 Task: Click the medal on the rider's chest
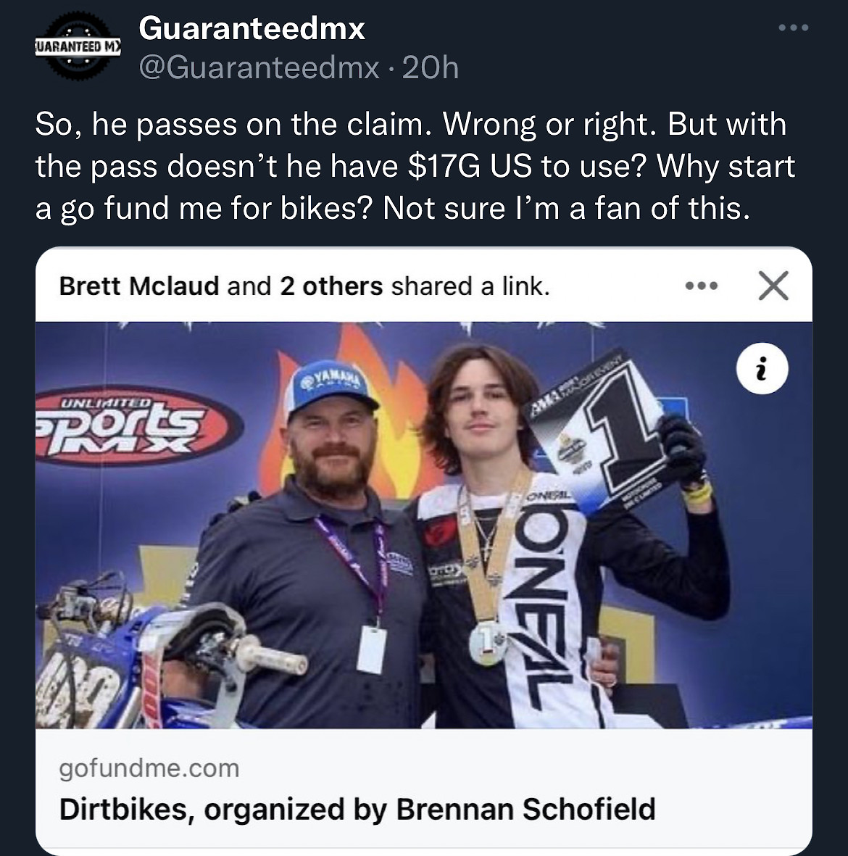488,643
